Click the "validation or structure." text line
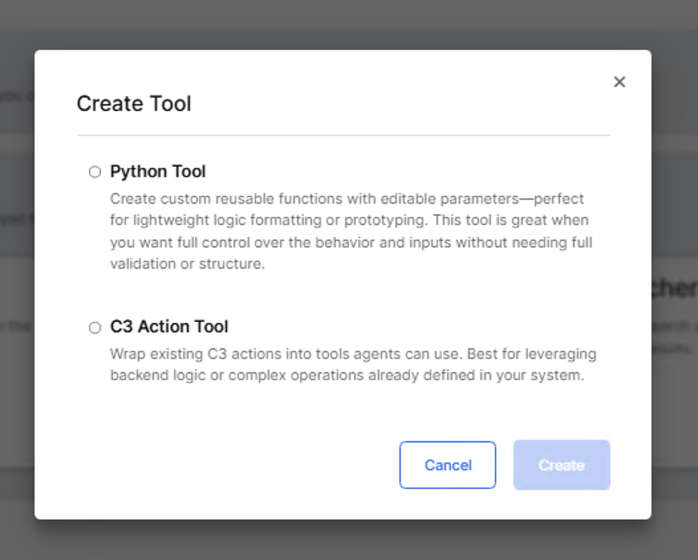698x560 pixels. (x=187, y=263)
